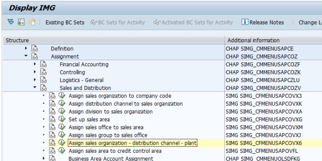The image size is (322, 161).
Task: Expand the Controlling node
Action: [x=35, y=72]
